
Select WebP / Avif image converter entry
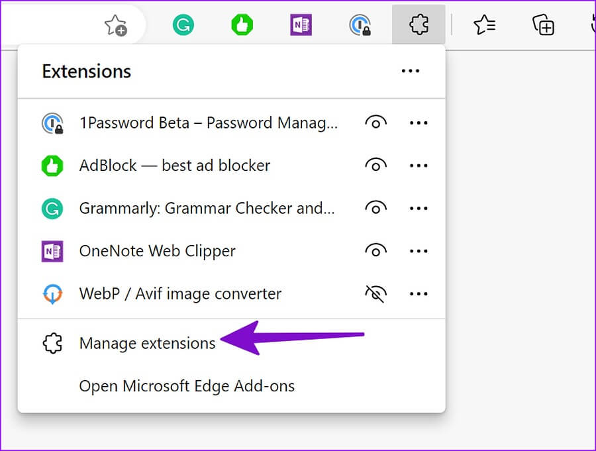click(180, 294)
